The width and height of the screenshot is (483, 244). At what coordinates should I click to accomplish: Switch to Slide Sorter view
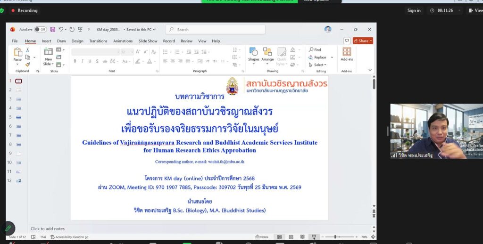(x=291, y=237)
